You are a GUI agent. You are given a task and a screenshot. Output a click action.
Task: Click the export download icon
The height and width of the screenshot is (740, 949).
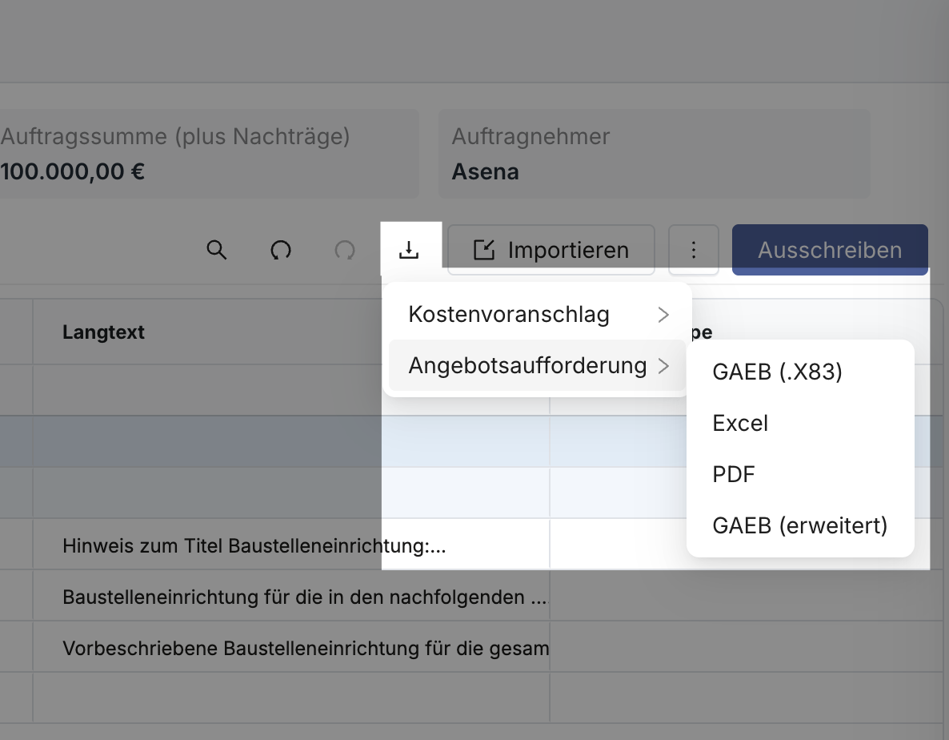tap(409, 250)
